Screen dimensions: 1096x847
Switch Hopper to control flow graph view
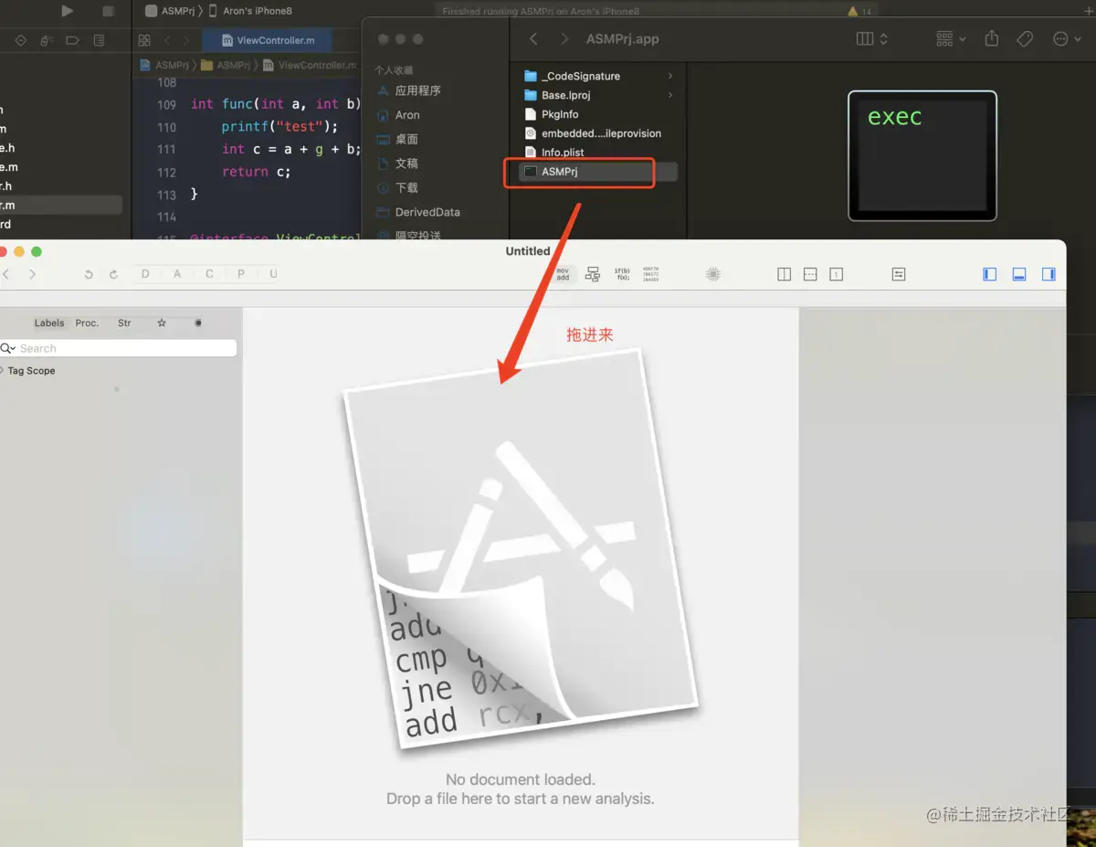point(593,274)
